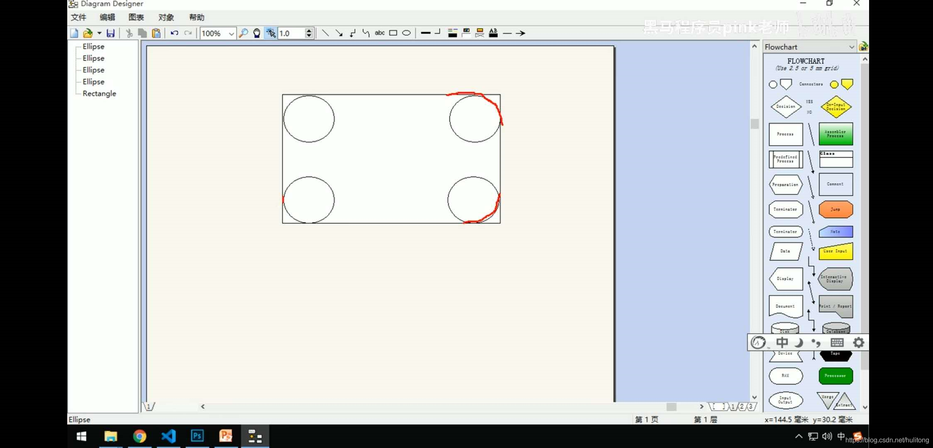
Task: Open the text color AB icon
Action: coord(493,33)
